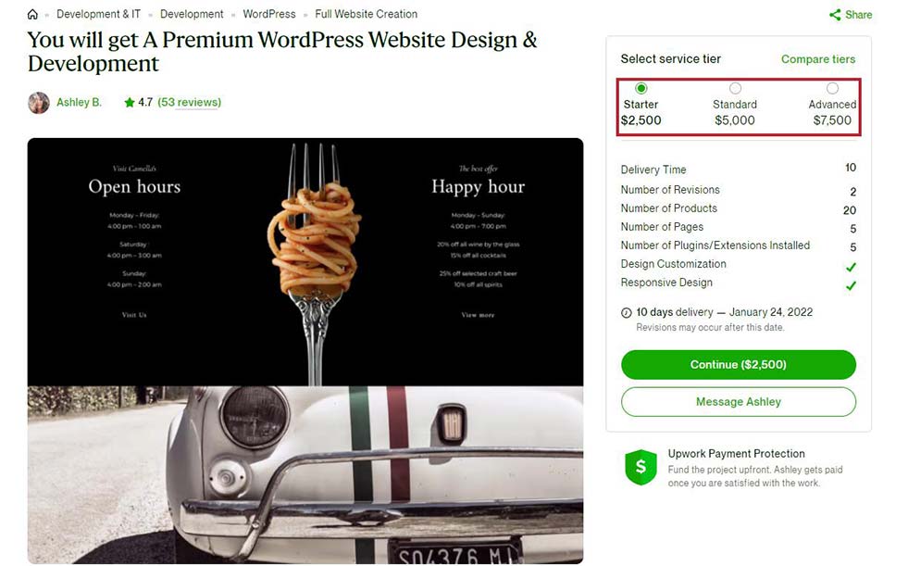
Task: Open the 53 reviews link
Action: pyautogui.click(x=190, y=103)
